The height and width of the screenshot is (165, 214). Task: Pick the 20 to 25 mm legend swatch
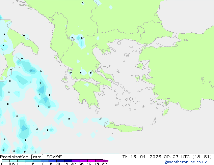click(60, 161)
